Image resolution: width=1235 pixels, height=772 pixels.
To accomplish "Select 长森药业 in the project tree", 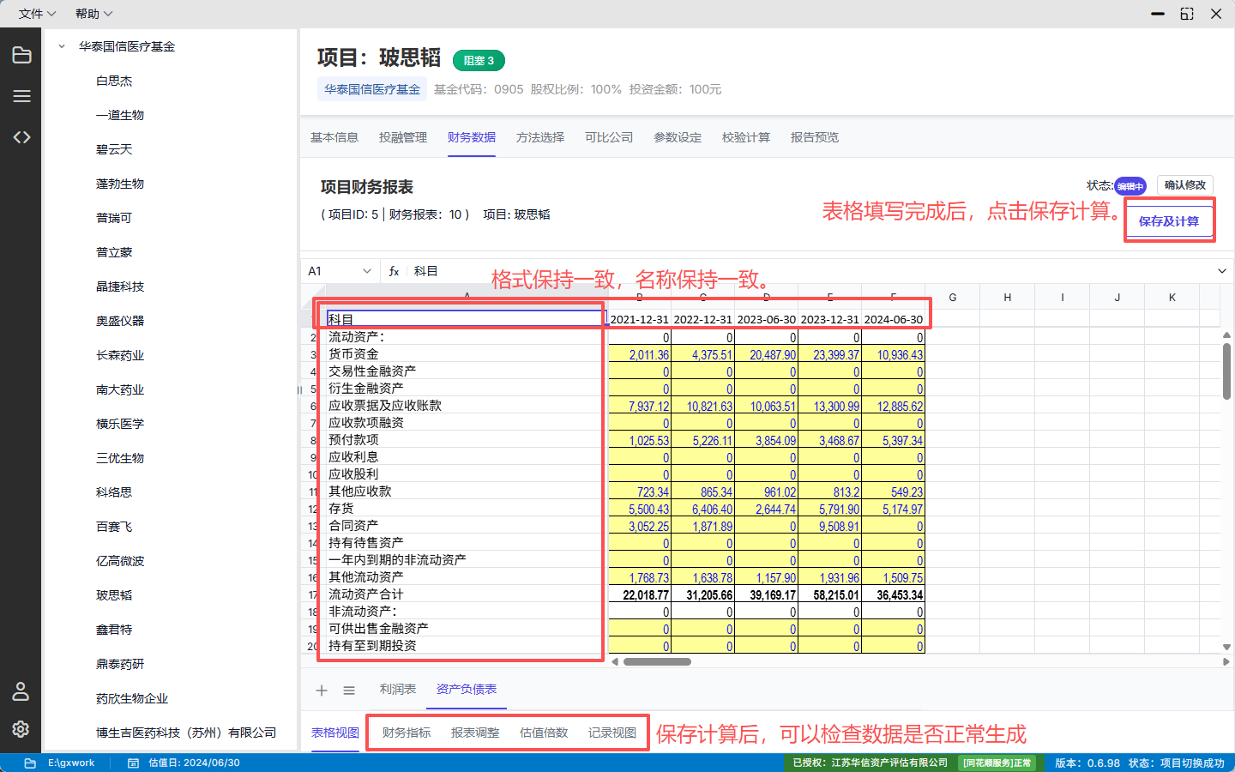I will click(x=120, y=355).
